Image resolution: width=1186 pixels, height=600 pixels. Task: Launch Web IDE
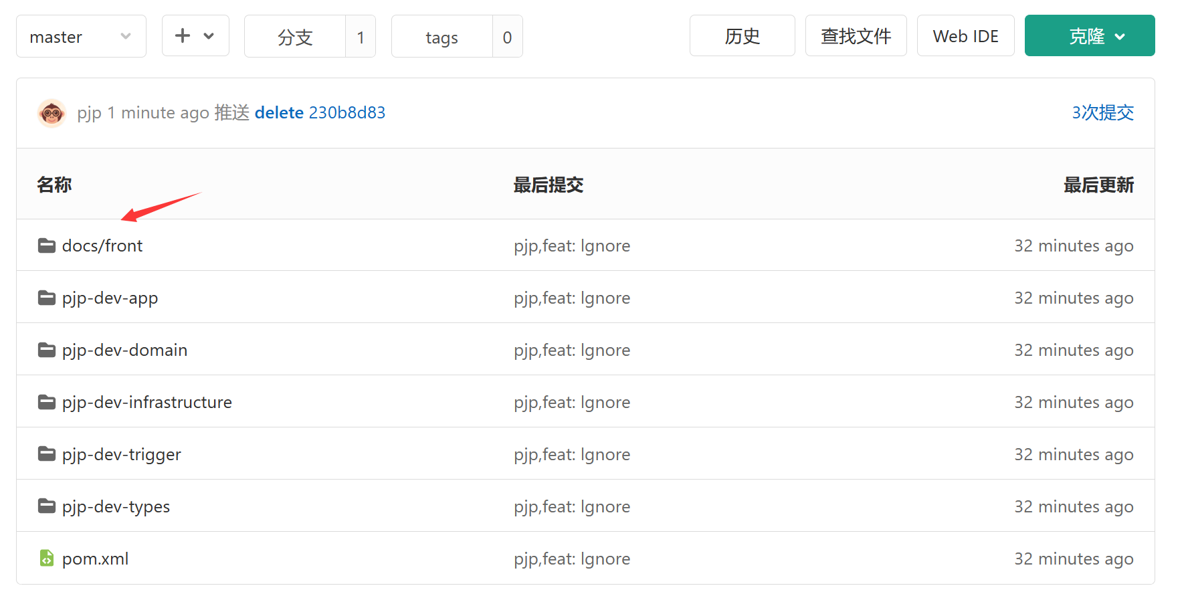966,35
